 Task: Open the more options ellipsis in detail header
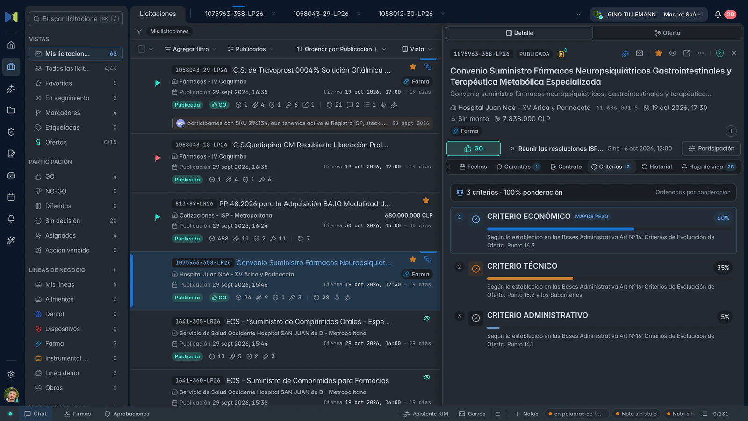(701, 53)
